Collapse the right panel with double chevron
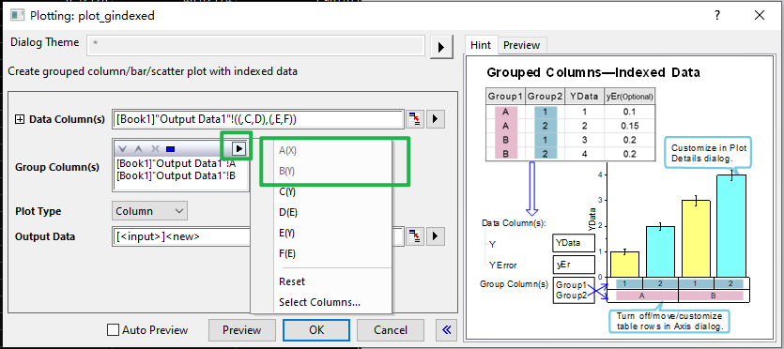The image size is (784, 349). [x=447, y=329]
